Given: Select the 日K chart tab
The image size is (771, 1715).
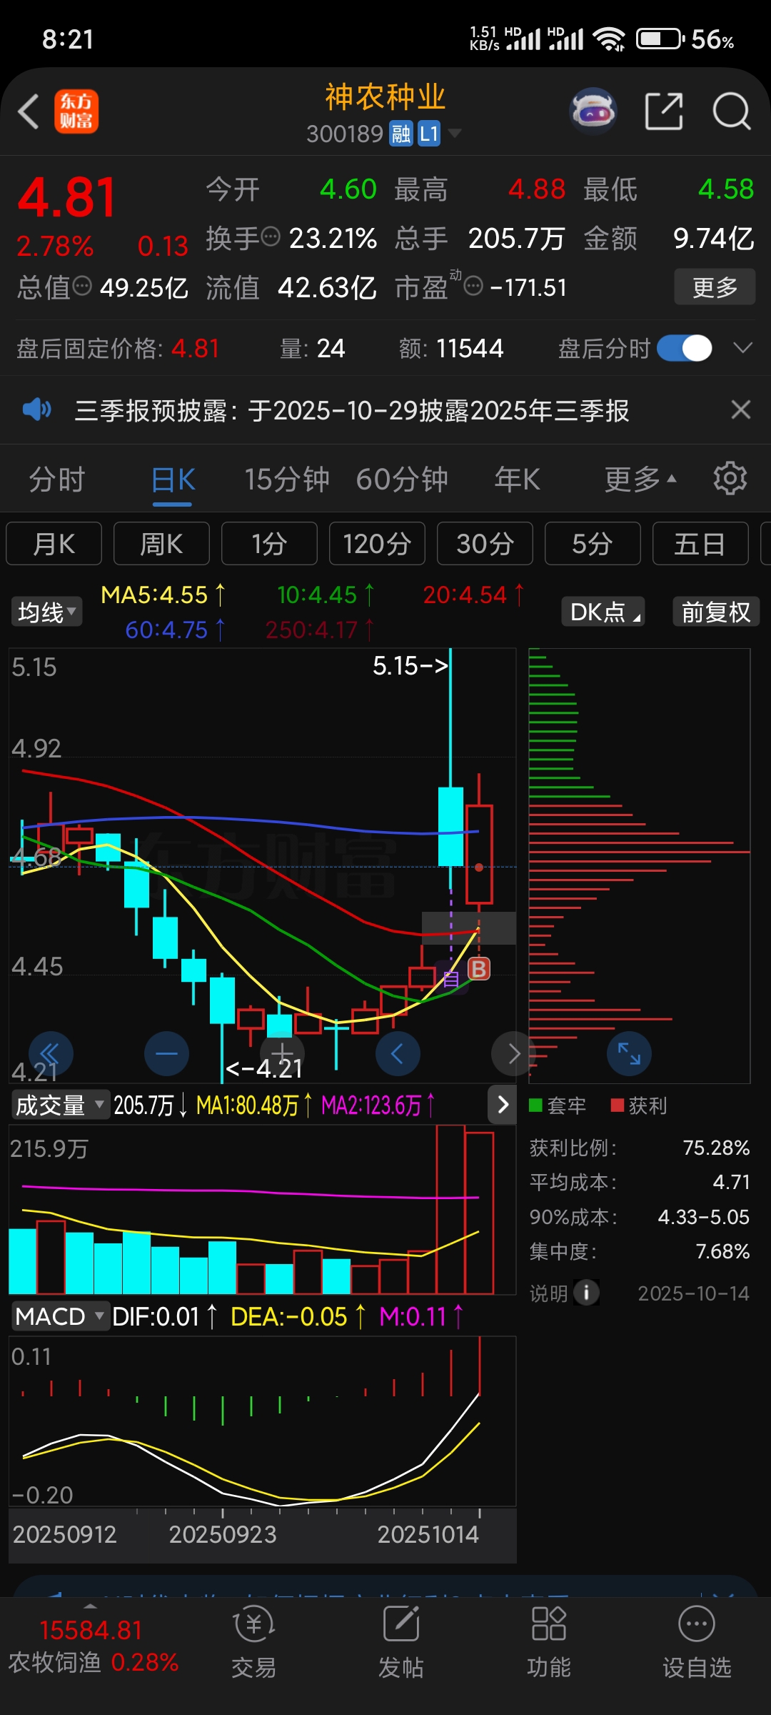Looking at the screenshot, I should 173,479.
